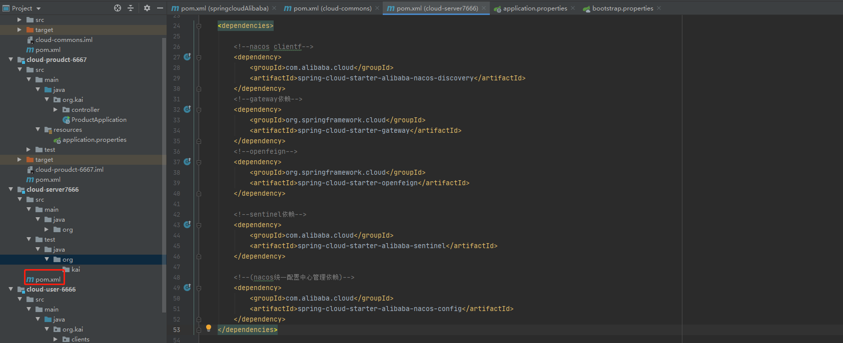Collapse fold marker at line 27 dependency
The image size is (843, 343).
coord(199,57)
